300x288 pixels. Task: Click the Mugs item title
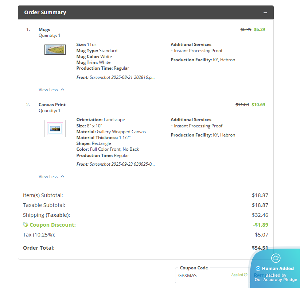(44, 30)
